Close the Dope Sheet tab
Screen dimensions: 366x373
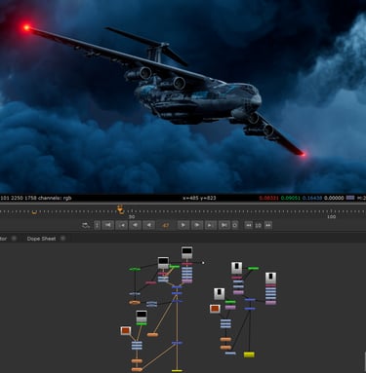tap(63, 239)
